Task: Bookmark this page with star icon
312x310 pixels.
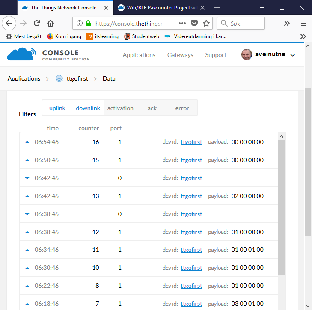Action: (x=206, y=23)
